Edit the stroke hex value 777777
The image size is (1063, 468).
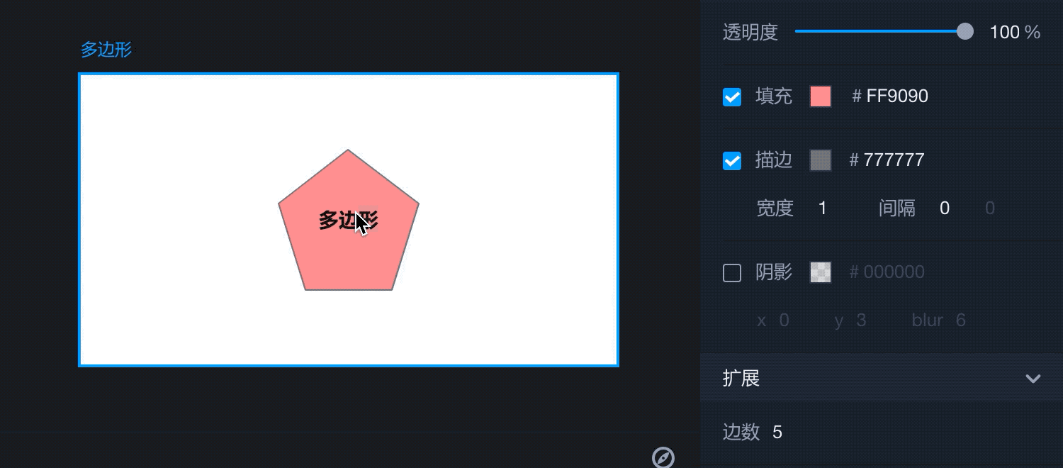point(894,160)
